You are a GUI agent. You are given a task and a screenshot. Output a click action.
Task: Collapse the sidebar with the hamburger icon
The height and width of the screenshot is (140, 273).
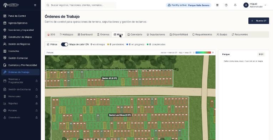click(35, 5)
